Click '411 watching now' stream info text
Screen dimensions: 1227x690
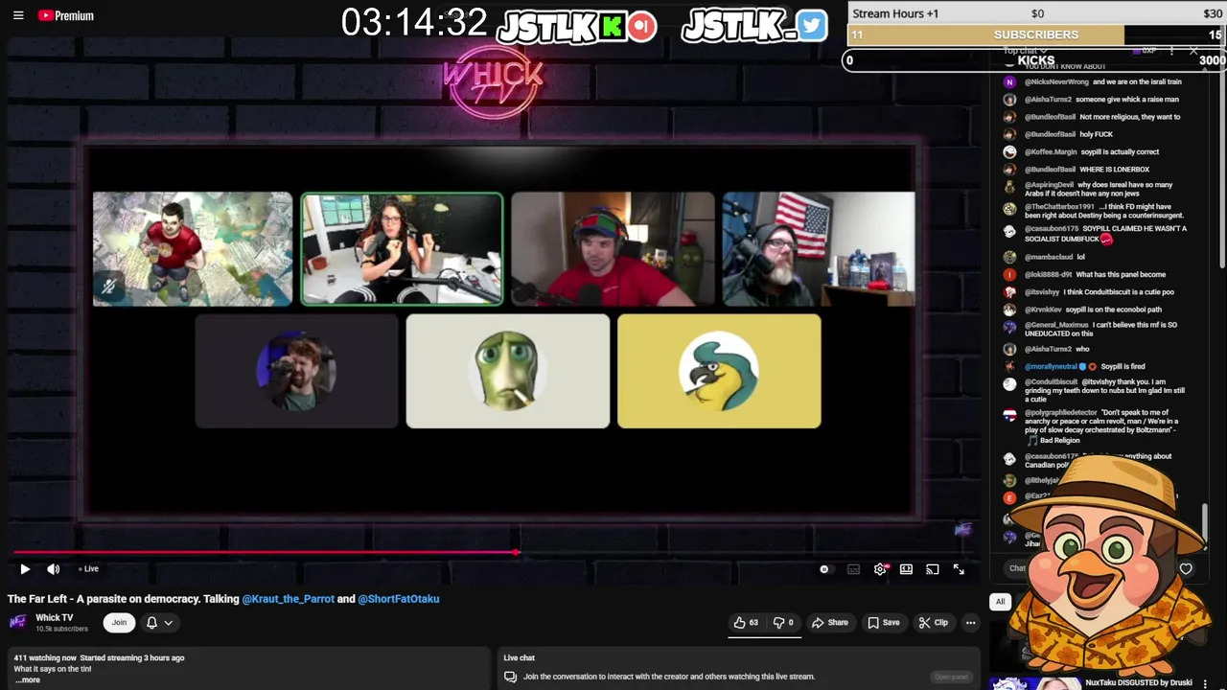[45, 658]
